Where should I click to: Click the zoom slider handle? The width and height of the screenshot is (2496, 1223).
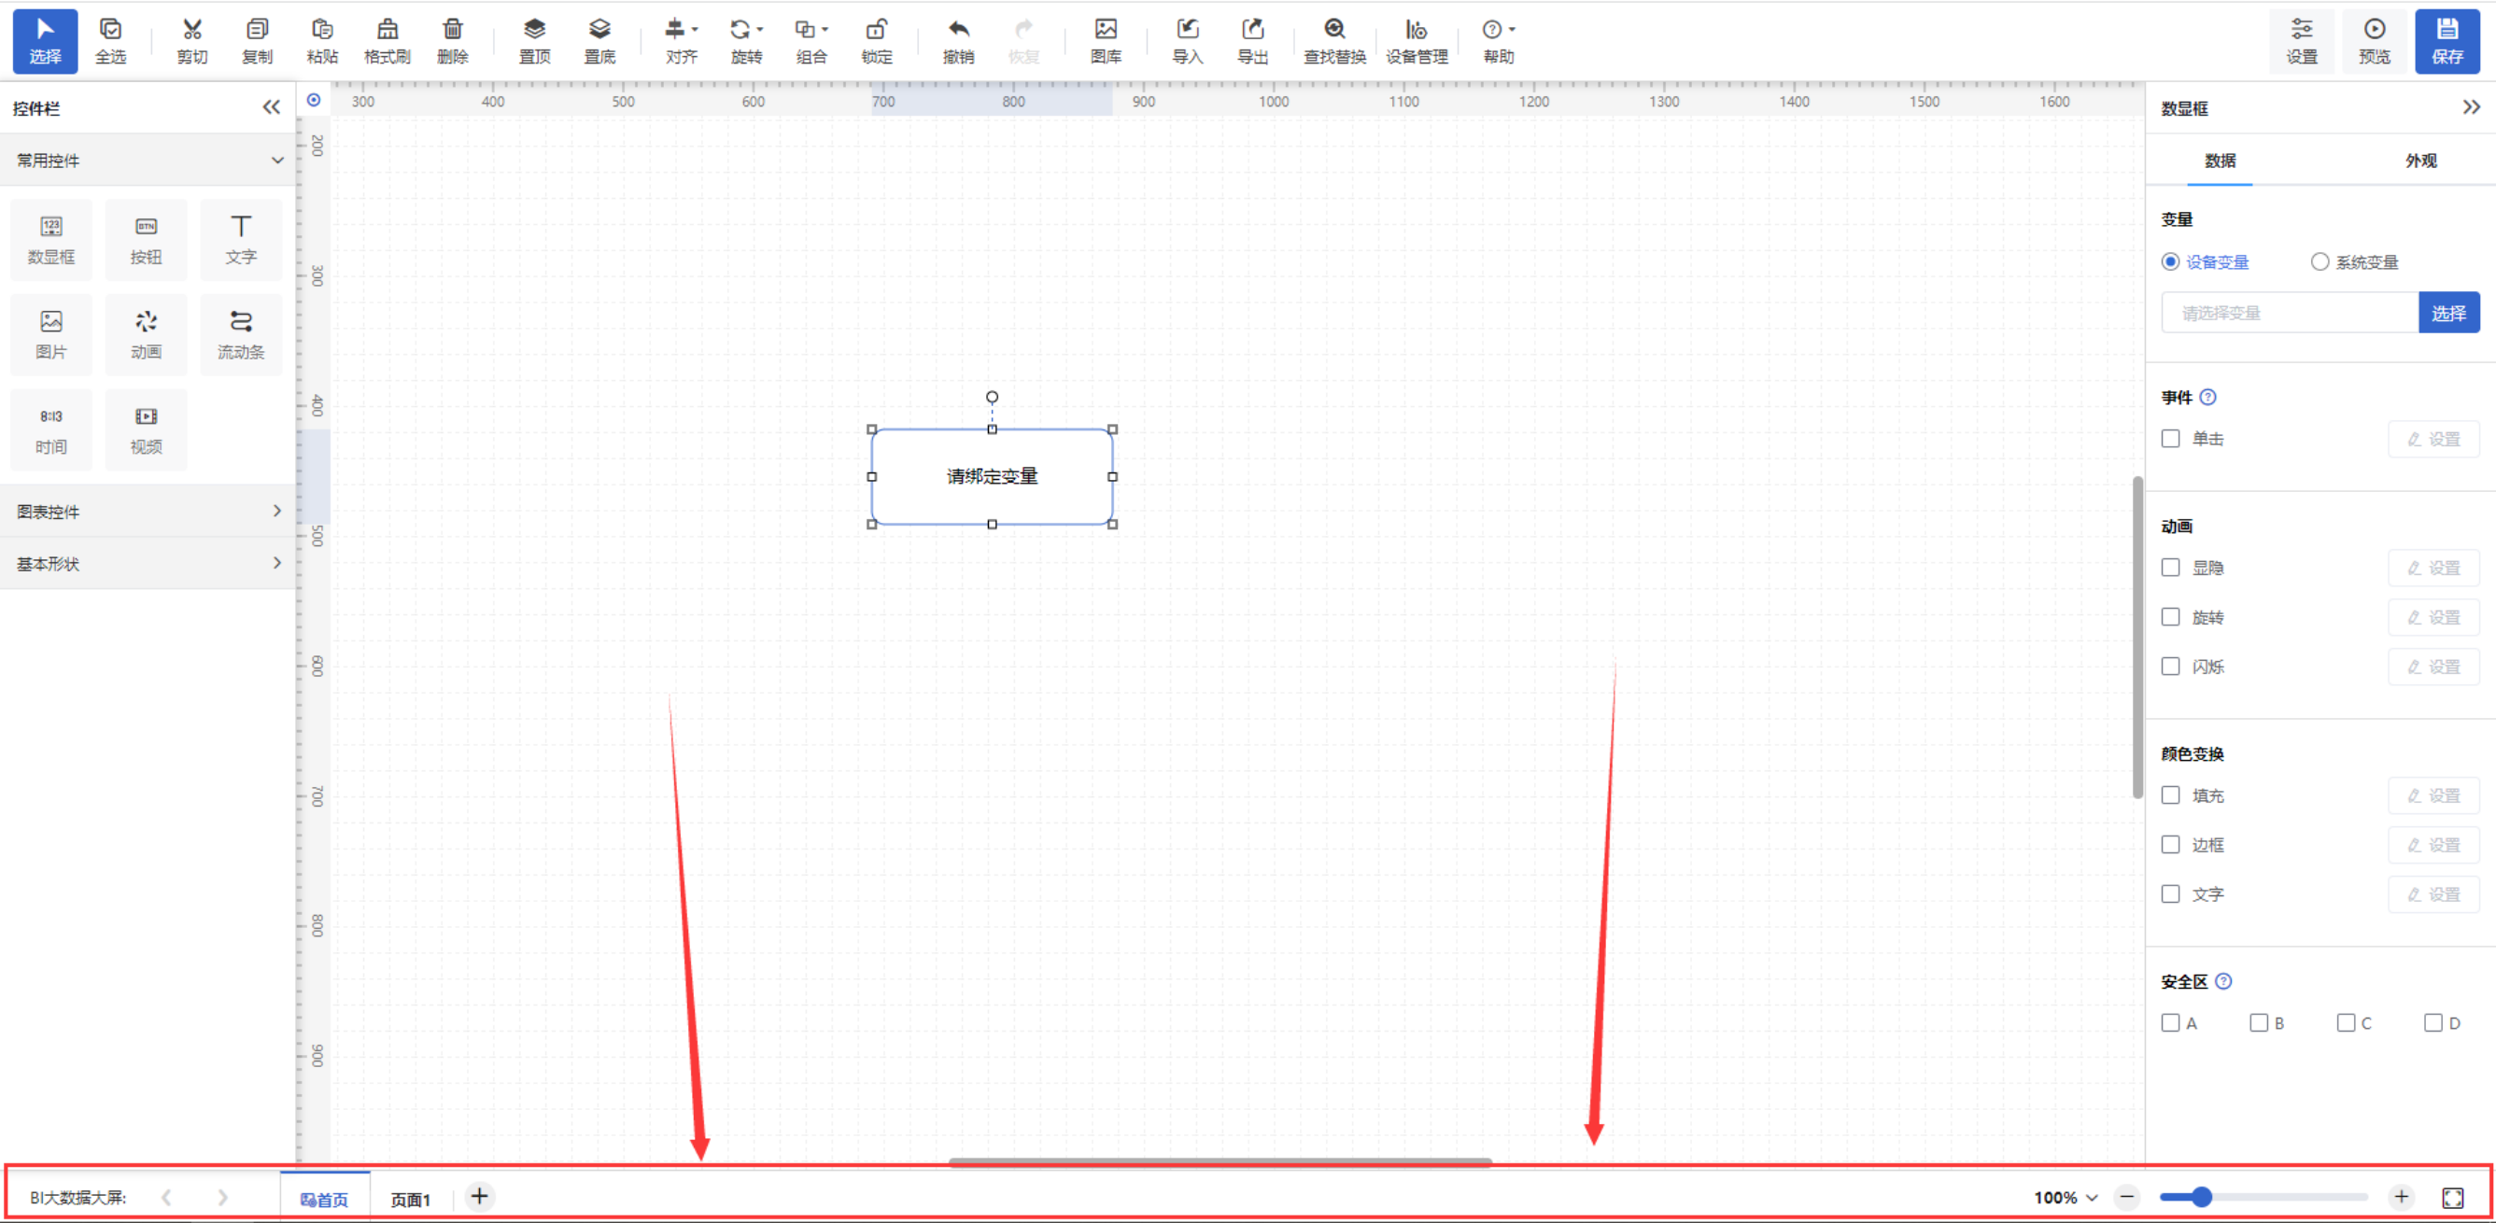[x=2202, y=1197]
